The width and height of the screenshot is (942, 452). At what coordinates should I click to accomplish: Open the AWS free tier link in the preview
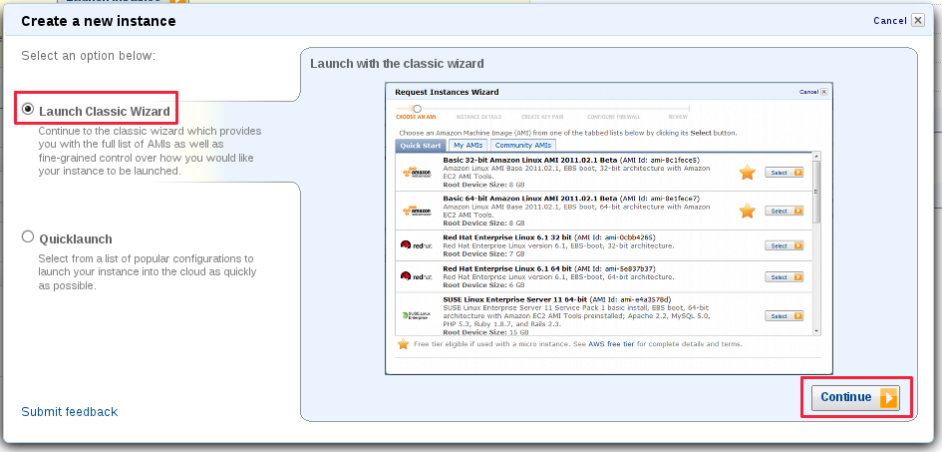pyautogui.click(x=611, y=344)
